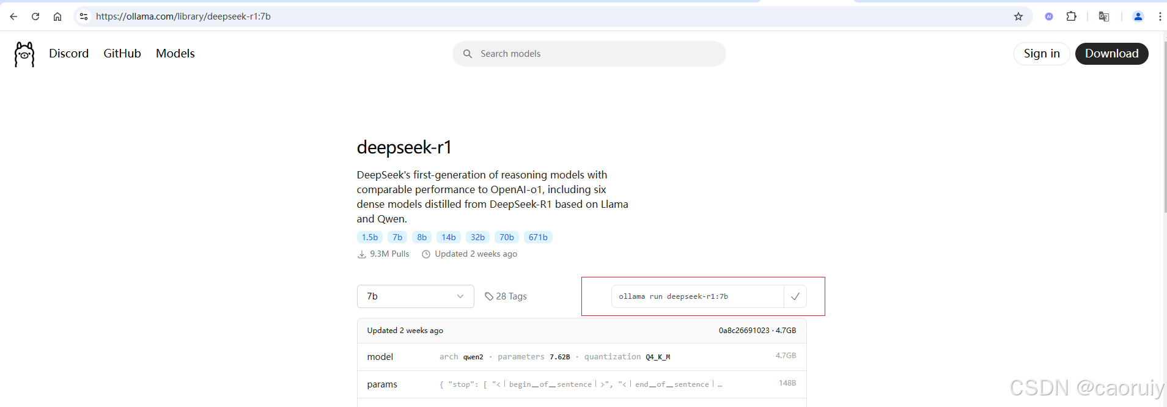
Task: Open the Discord link
Action: [x=69, y=54]
